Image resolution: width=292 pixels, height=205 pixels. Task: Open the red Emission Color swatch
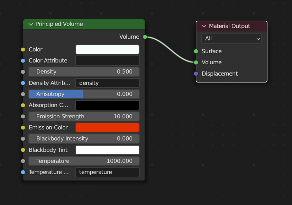point(107,128)
